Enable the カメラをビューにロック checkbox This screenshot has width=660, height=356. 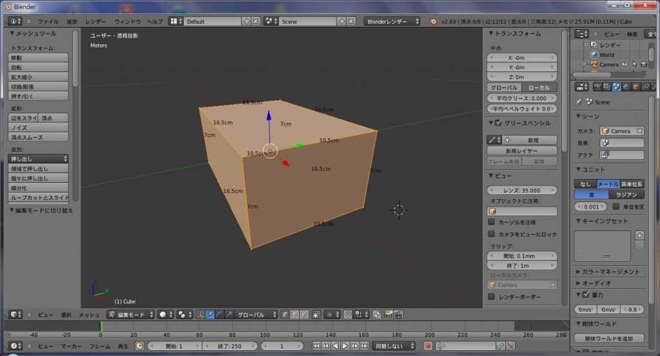tap(491, 234)
